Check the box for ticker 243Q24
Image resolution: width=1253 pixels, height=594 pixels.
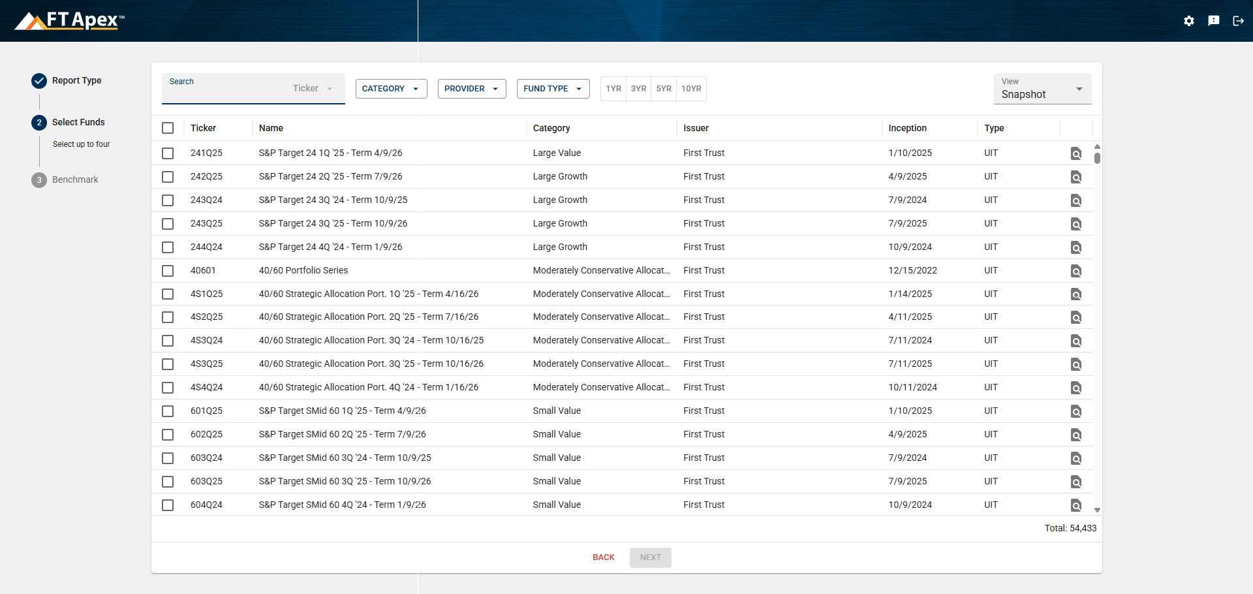point(168,200)
